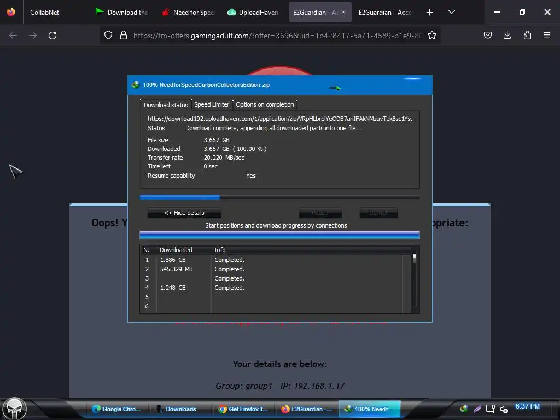Click the uploadhaven download URL text
Viewport: 560px width, 420px height.
[x=280, y=119]
